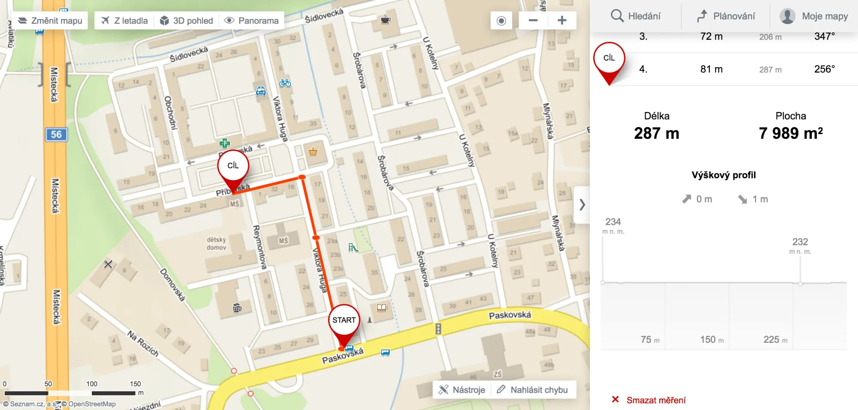Collapse side panel with chevron arrow
Screen dimensions: 858x410
coord(582,205)
